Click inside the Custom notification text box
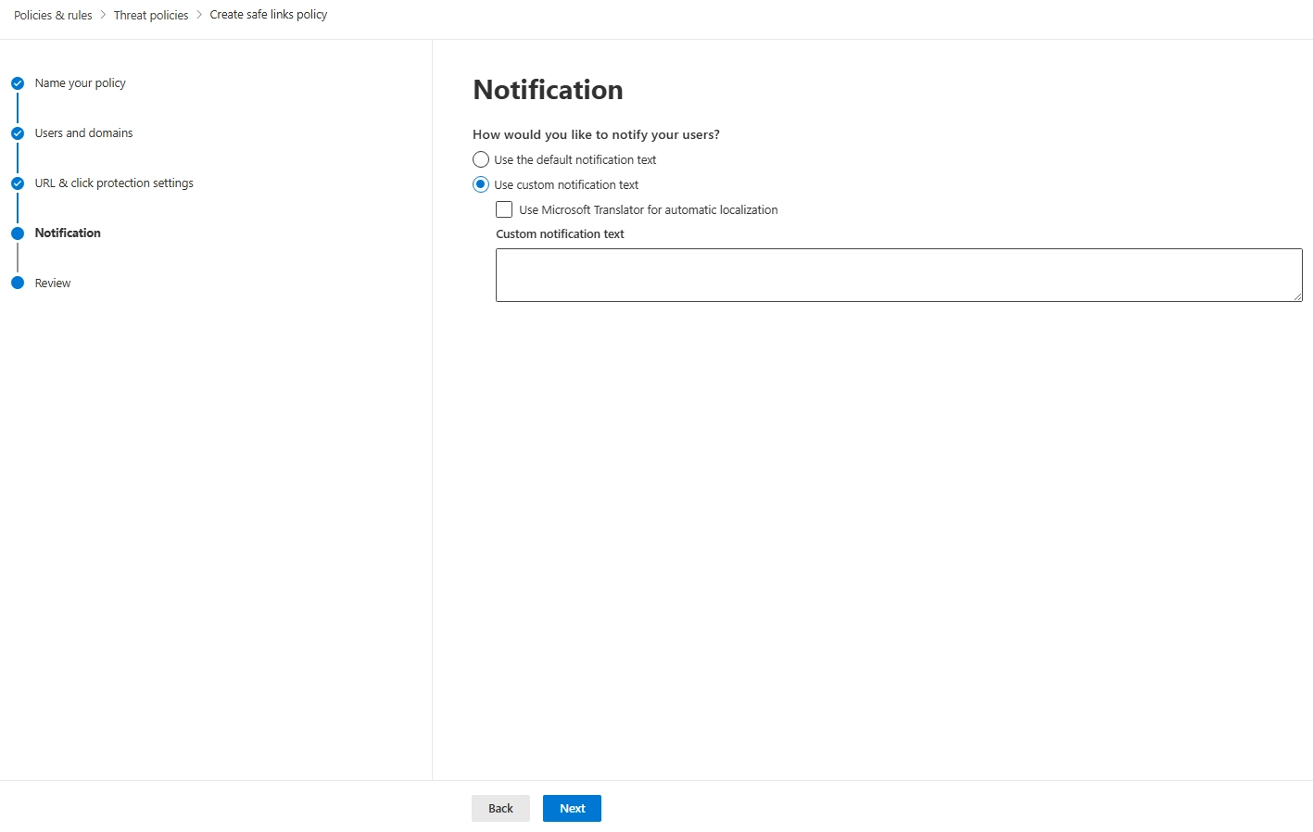 tap(898, 274)
